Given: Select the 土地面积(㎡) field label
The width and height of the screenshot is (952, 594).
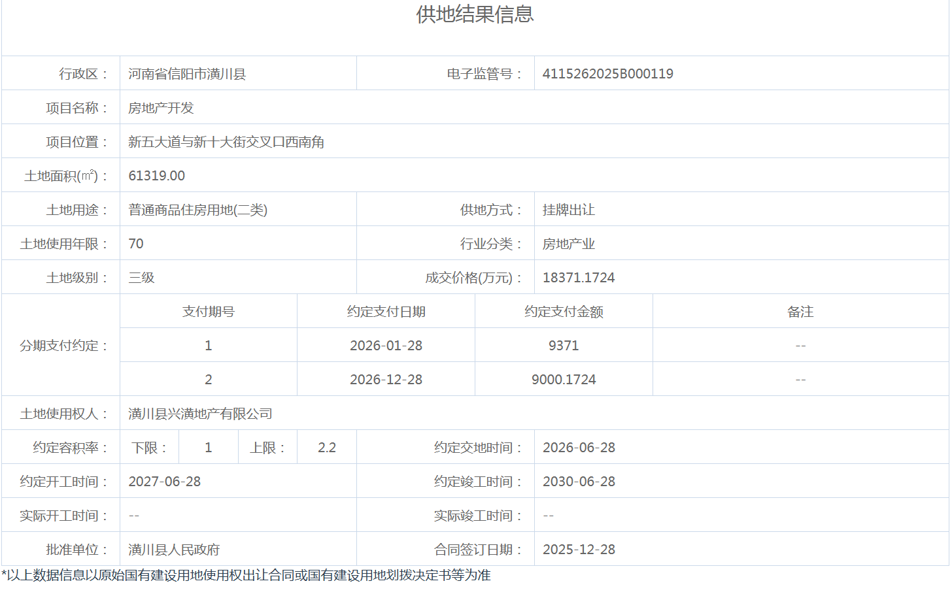Looking at the screenshot, I should pos(66,176).
